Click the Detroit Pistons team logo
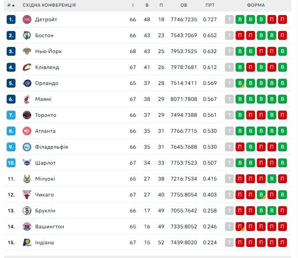This screenshot has width=298, height=258. (27, 19)
